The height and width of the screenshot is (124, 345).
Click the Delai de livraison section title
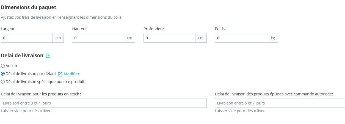(22, 56)
